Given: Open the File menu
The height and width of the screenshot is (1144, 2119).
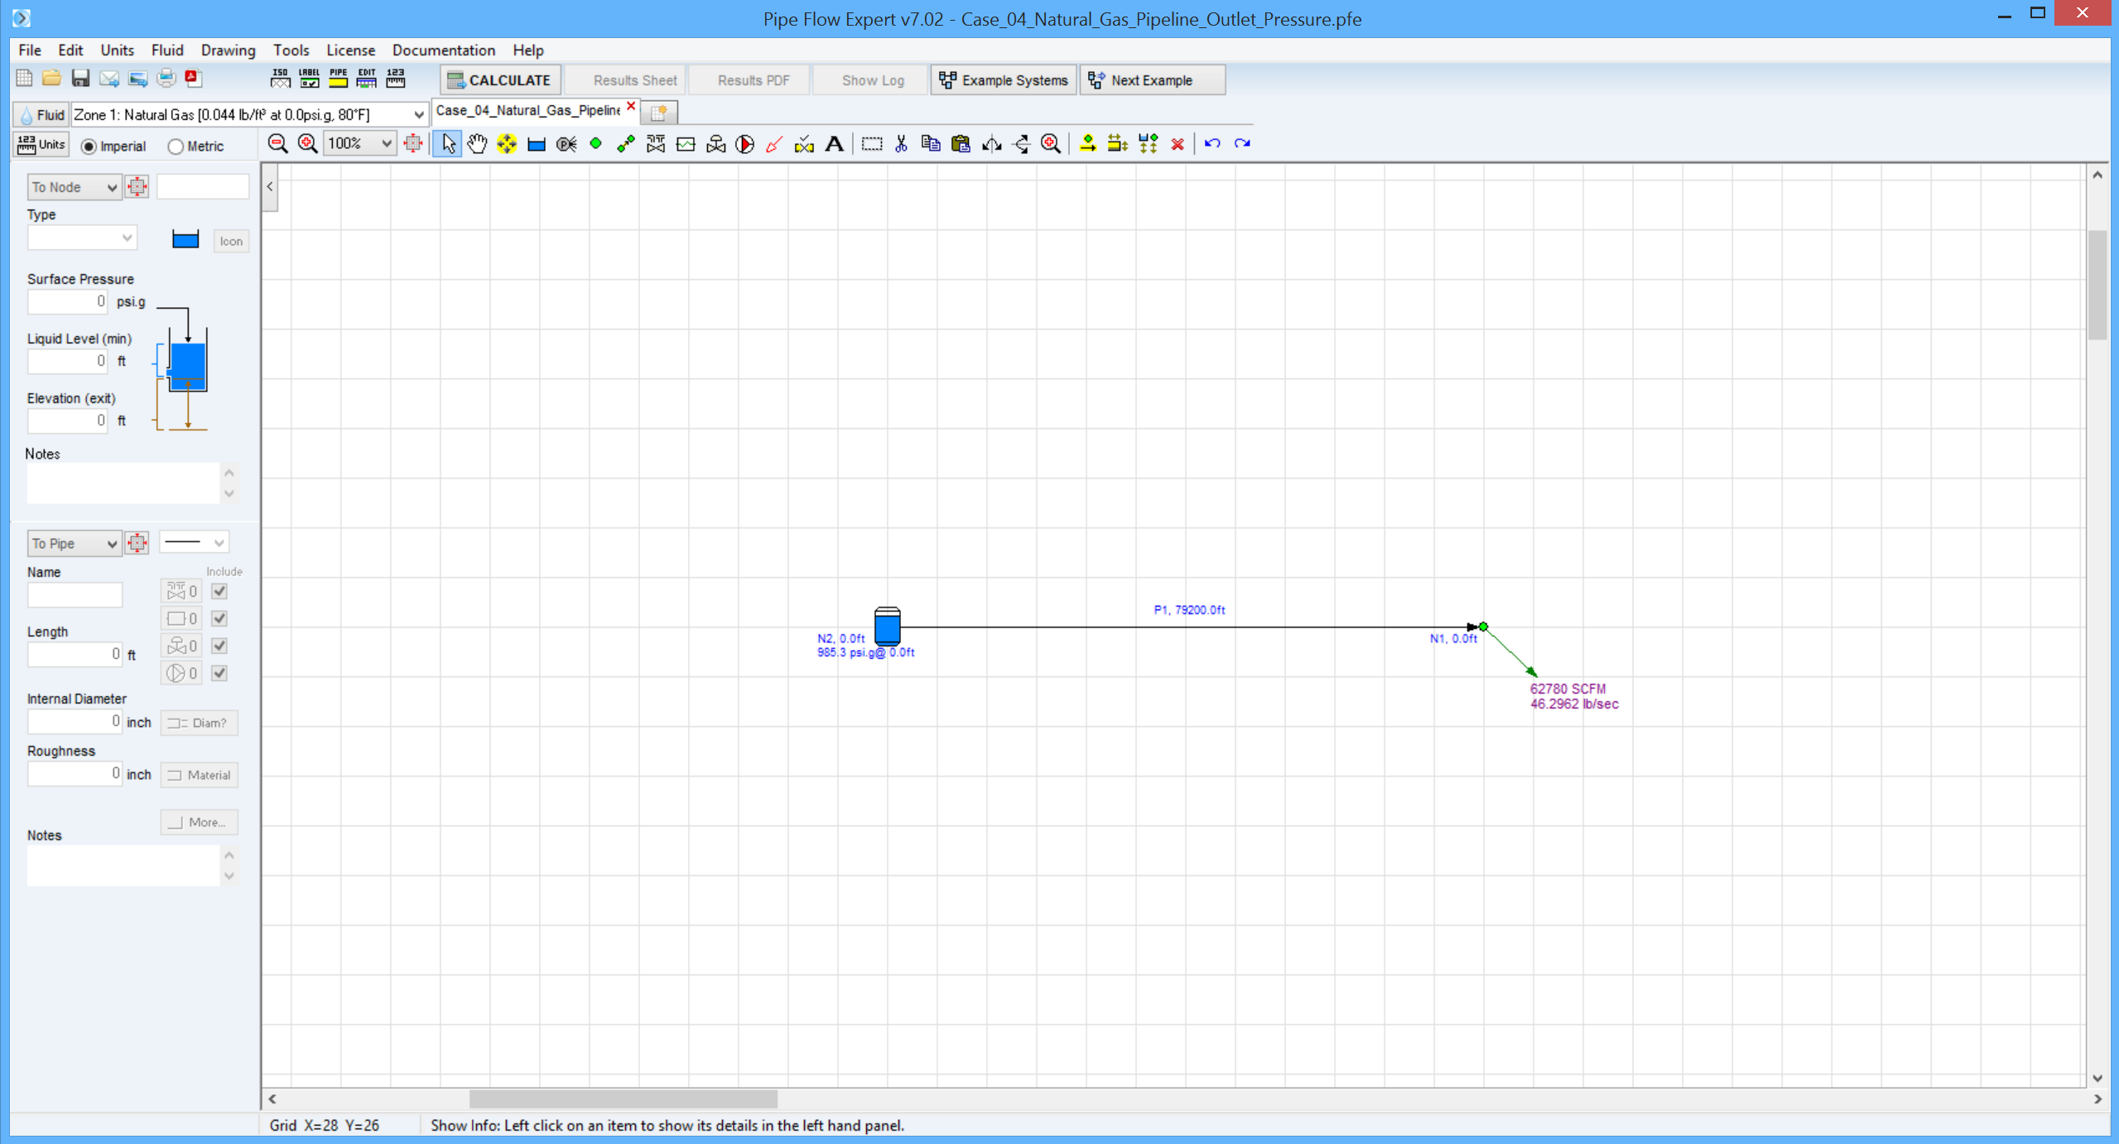Looking at the screenshot, I should [x=30, y=50].
